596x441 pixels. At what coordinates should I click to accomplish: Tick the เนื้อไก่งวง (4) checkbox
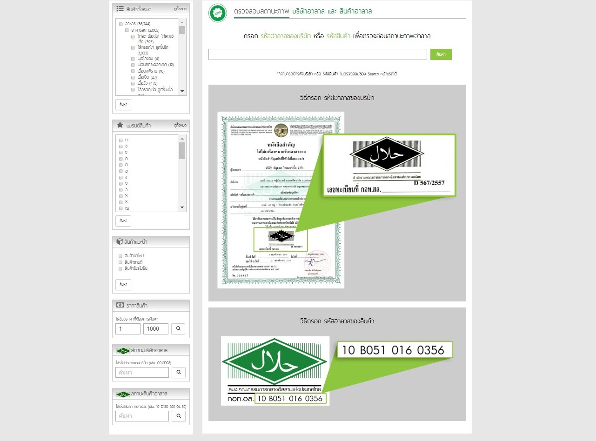pos(133,59)
